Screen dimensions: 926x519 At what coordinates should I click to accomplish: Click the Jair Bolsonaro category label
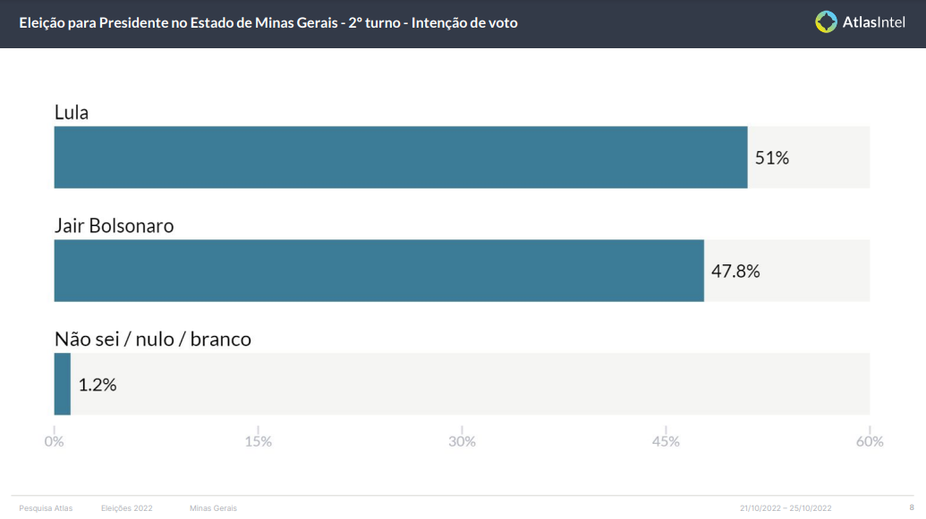click(114, 225)
